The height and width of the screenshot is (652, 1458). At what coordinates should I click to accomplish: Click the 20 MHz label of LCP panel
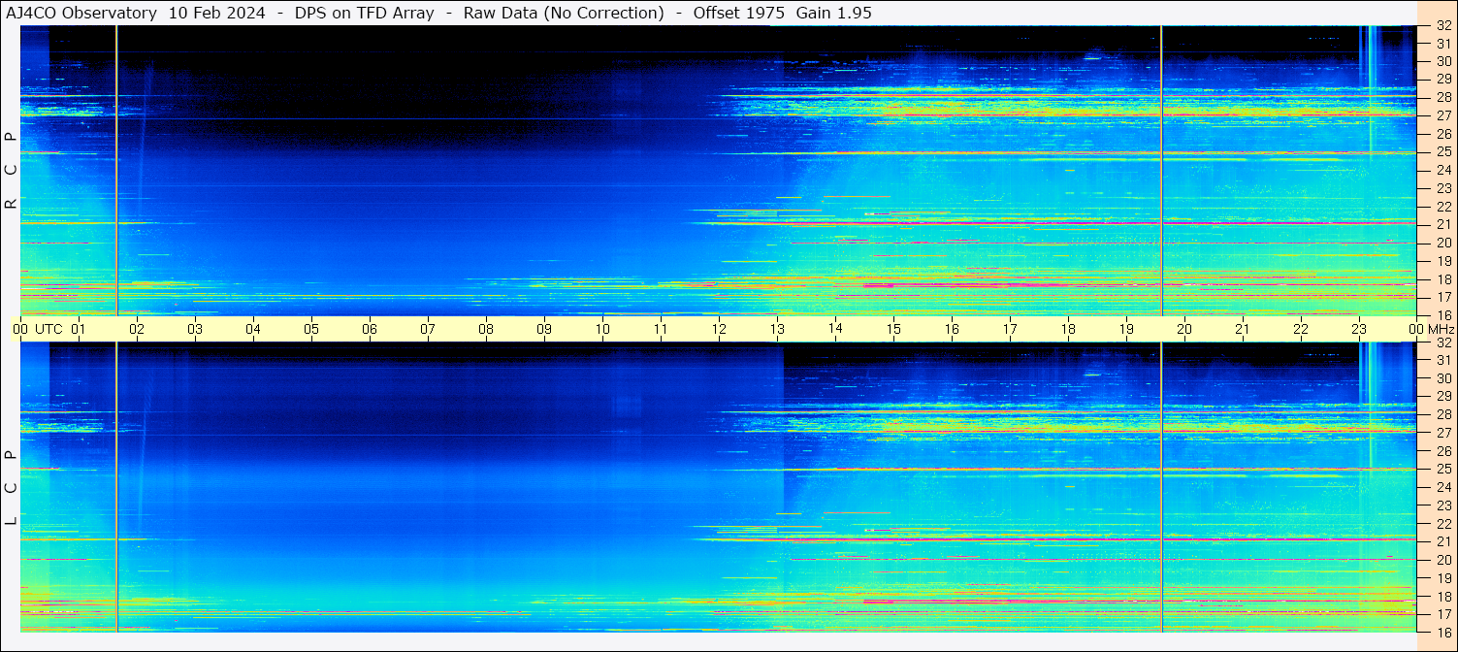pos(1443,560)
